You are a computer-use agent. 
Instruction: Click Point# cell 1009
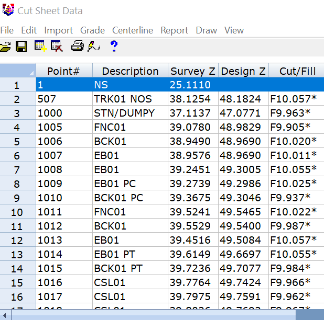pos(64,184)
